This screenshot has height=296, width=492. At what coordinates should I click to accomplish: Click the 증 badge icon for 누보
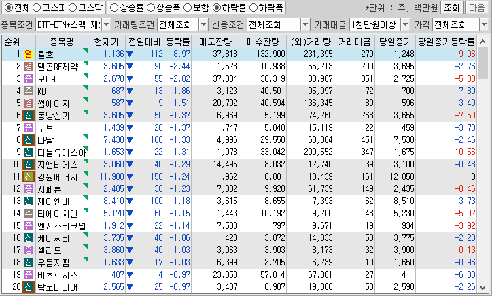[x=29, y=127]
